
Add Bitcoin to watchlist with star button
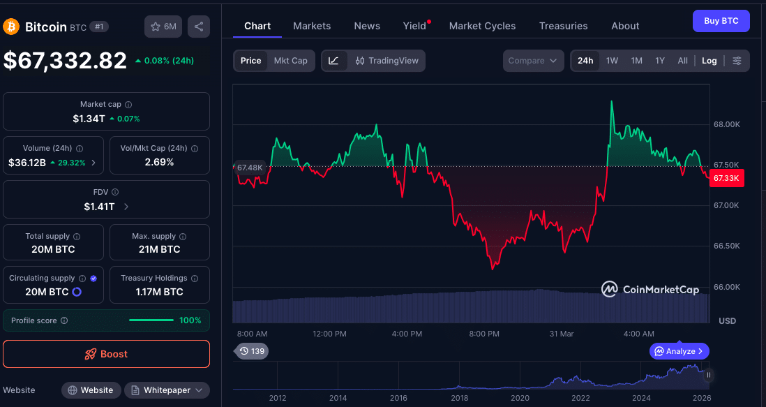tap(163, 27)
